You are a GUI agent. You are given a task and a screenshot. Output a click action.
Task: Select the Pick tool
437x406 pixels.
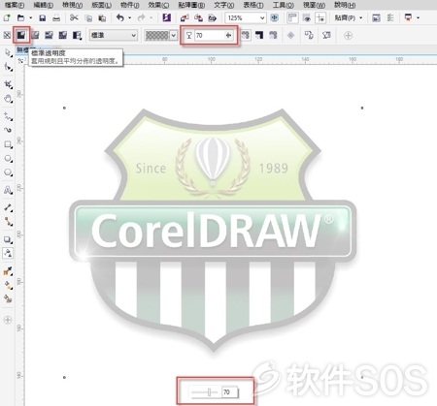coord(8,52)
